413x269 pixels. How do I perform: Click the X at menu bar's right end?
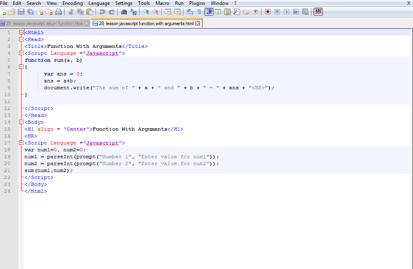coord(409,3)
